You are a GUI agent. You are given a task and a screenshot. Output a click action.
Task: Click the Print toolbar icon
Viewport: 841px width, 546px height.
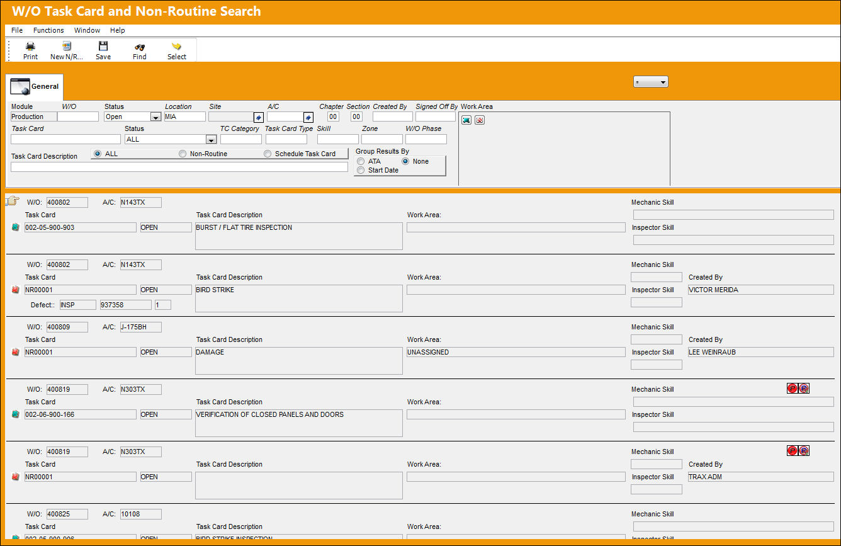30,50
